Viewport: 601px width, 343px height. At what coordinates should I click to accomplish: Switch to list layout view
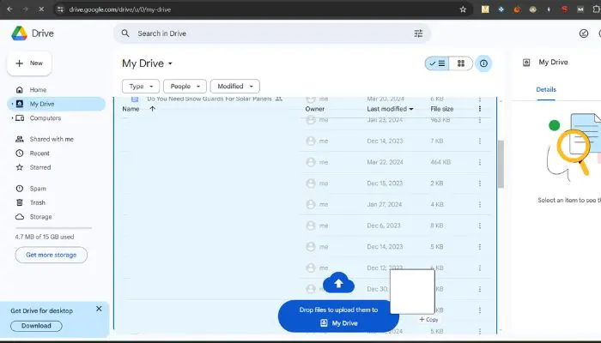[x=437, y=63]
